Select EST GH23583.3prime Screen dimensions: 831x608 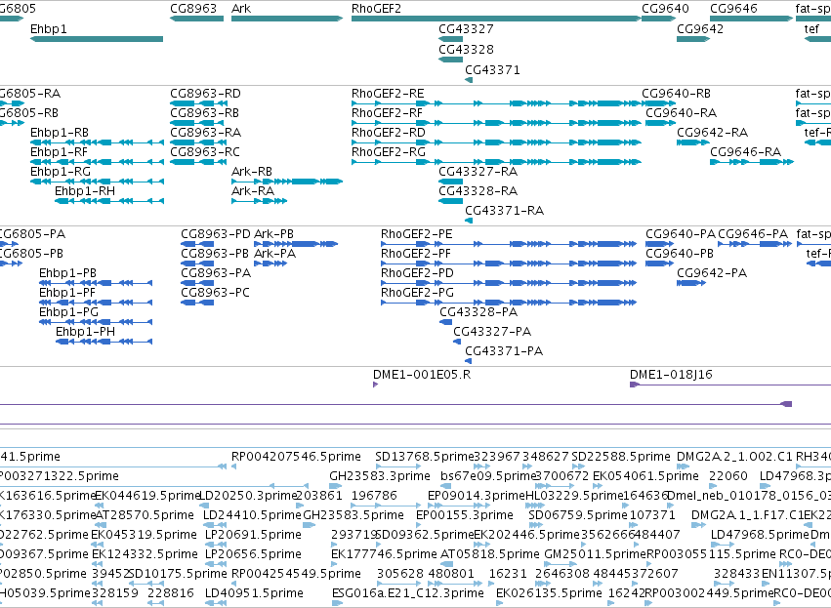[336, 486]
